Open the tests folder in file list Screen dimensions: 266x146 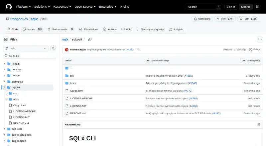coord(73,83)
